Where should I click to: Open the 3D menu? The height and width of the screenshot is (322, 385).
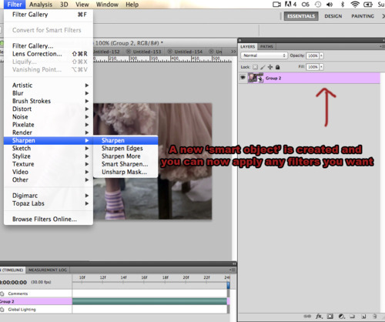(64, 5)
